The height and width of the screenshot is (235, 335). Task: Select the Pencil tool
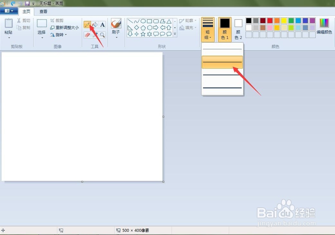(x=87, y=25)
